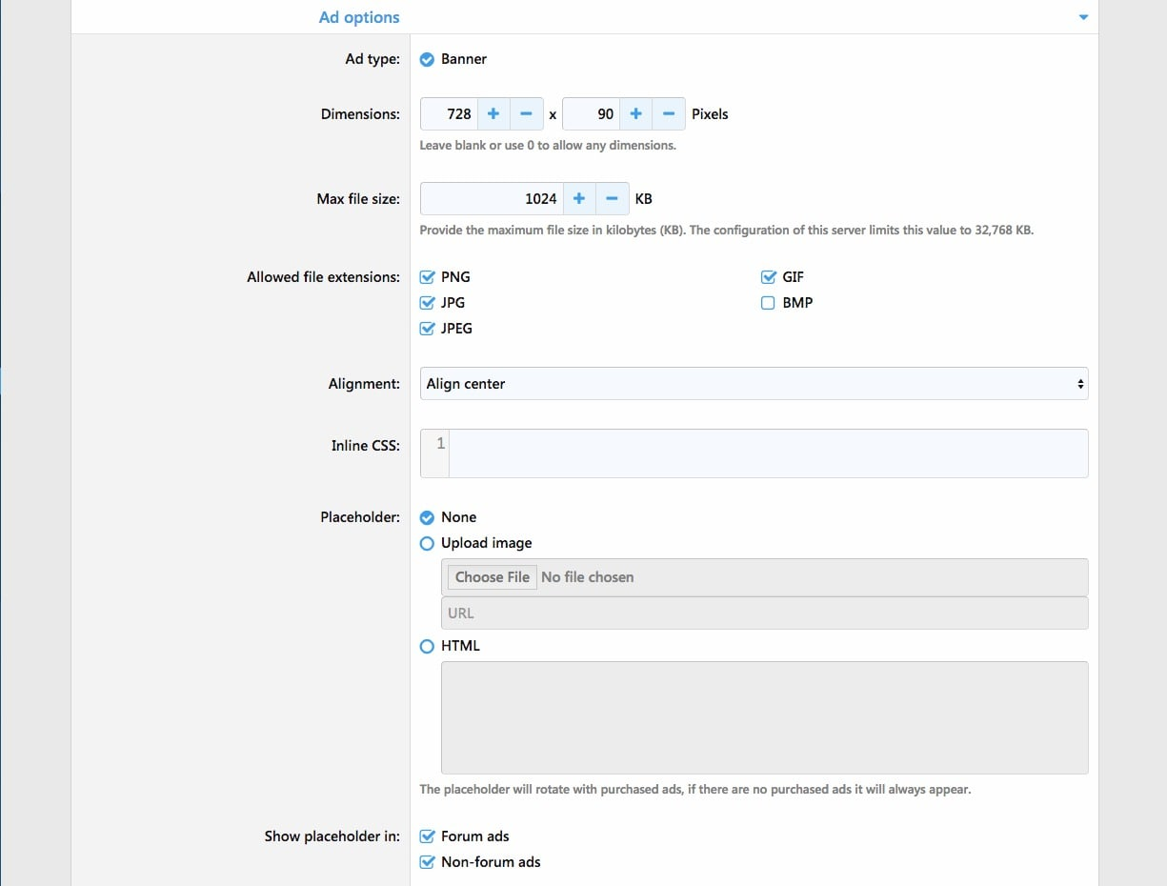Select the Upload image placeholder option
Viewport: 1167px width, 886px height.
click(428, 543)
